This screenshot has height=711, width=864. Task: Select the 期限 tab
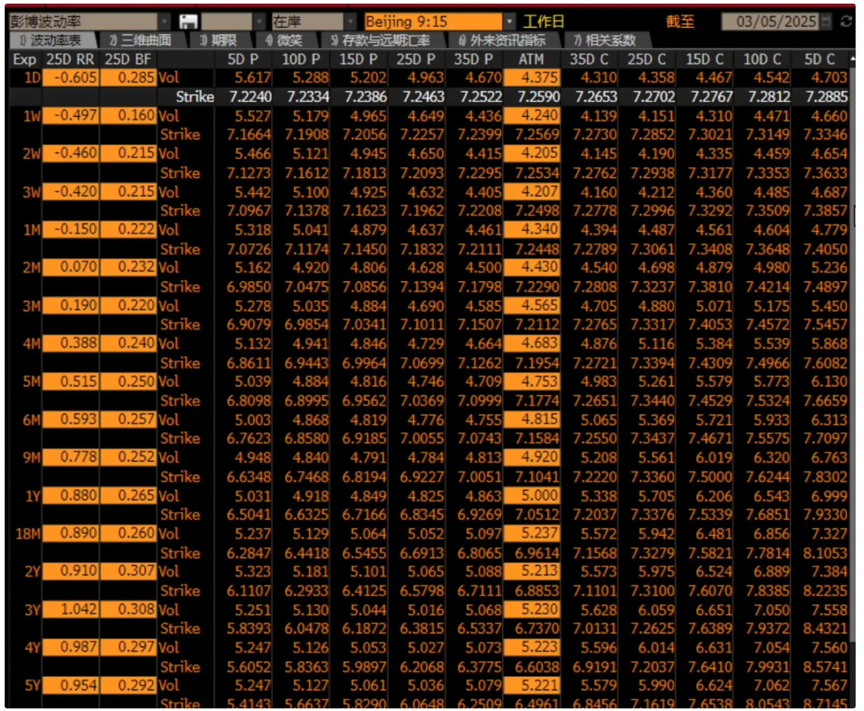coord(219,40)
